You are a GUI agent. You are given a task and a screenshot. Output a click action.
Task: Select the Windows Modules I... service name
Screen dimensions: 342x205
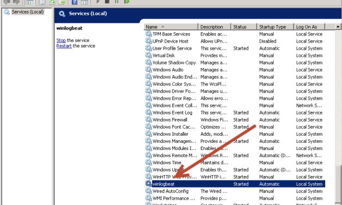[x=174, y=148]
